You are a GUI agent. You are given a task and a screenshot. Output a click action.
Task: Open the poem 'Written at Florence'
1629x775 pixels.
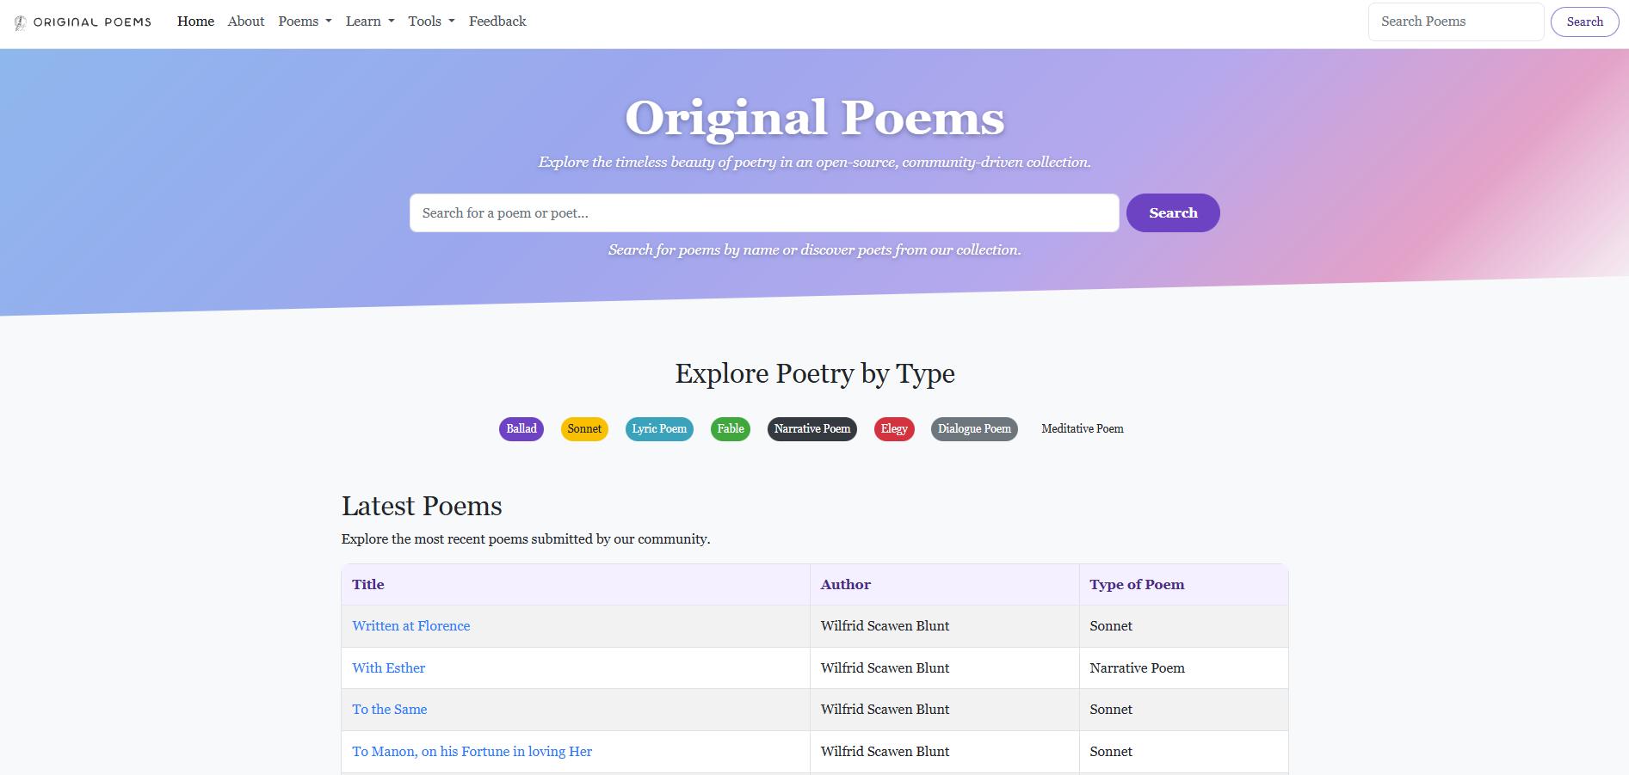click(x=410, y=625)
